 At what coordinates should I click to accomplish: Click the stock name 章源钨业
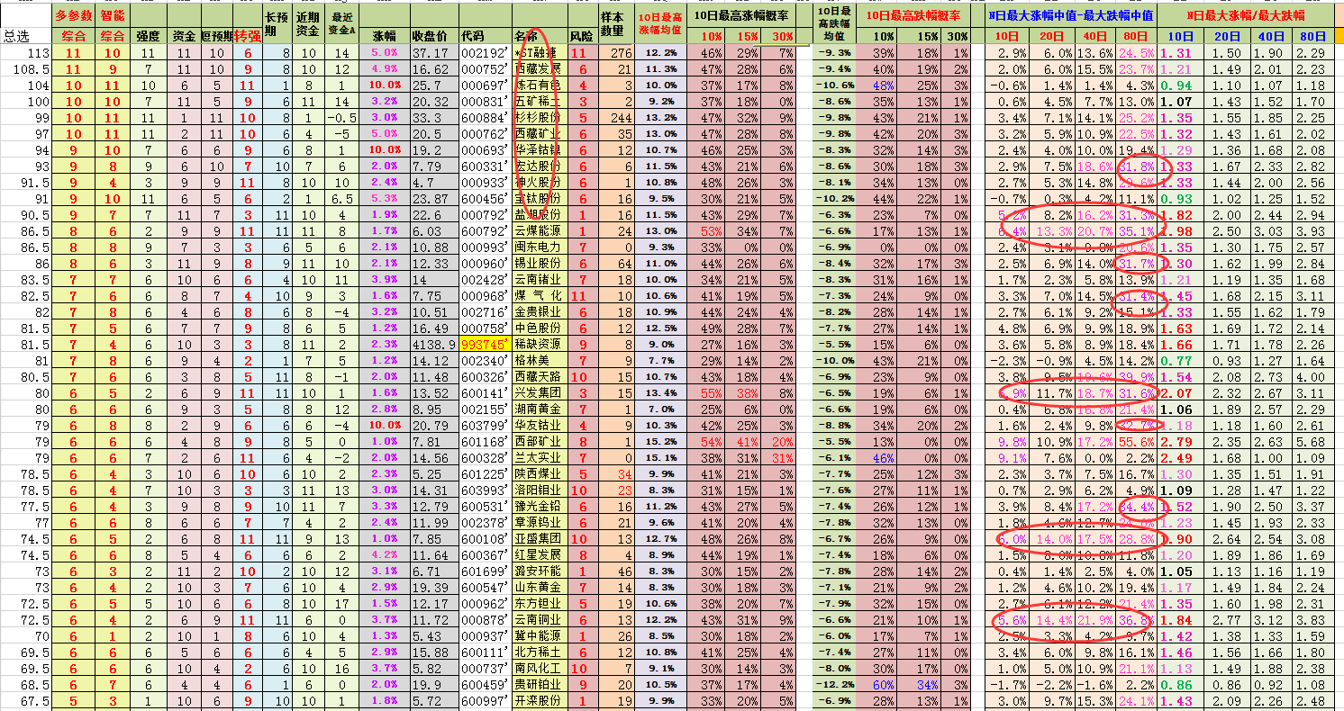539,523
